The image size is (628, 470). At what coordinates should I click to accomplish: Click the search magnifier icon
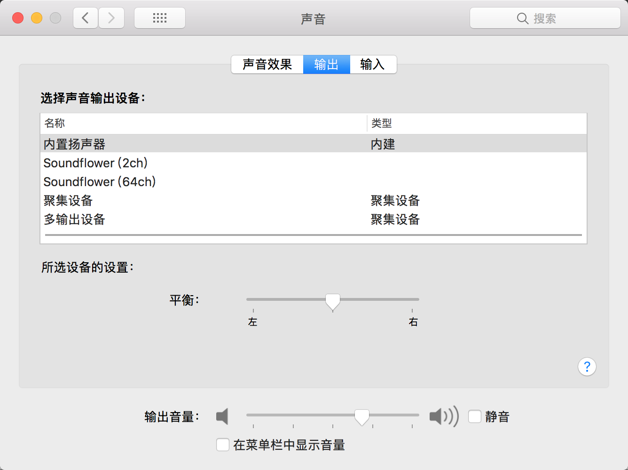(x=522, y=18)
